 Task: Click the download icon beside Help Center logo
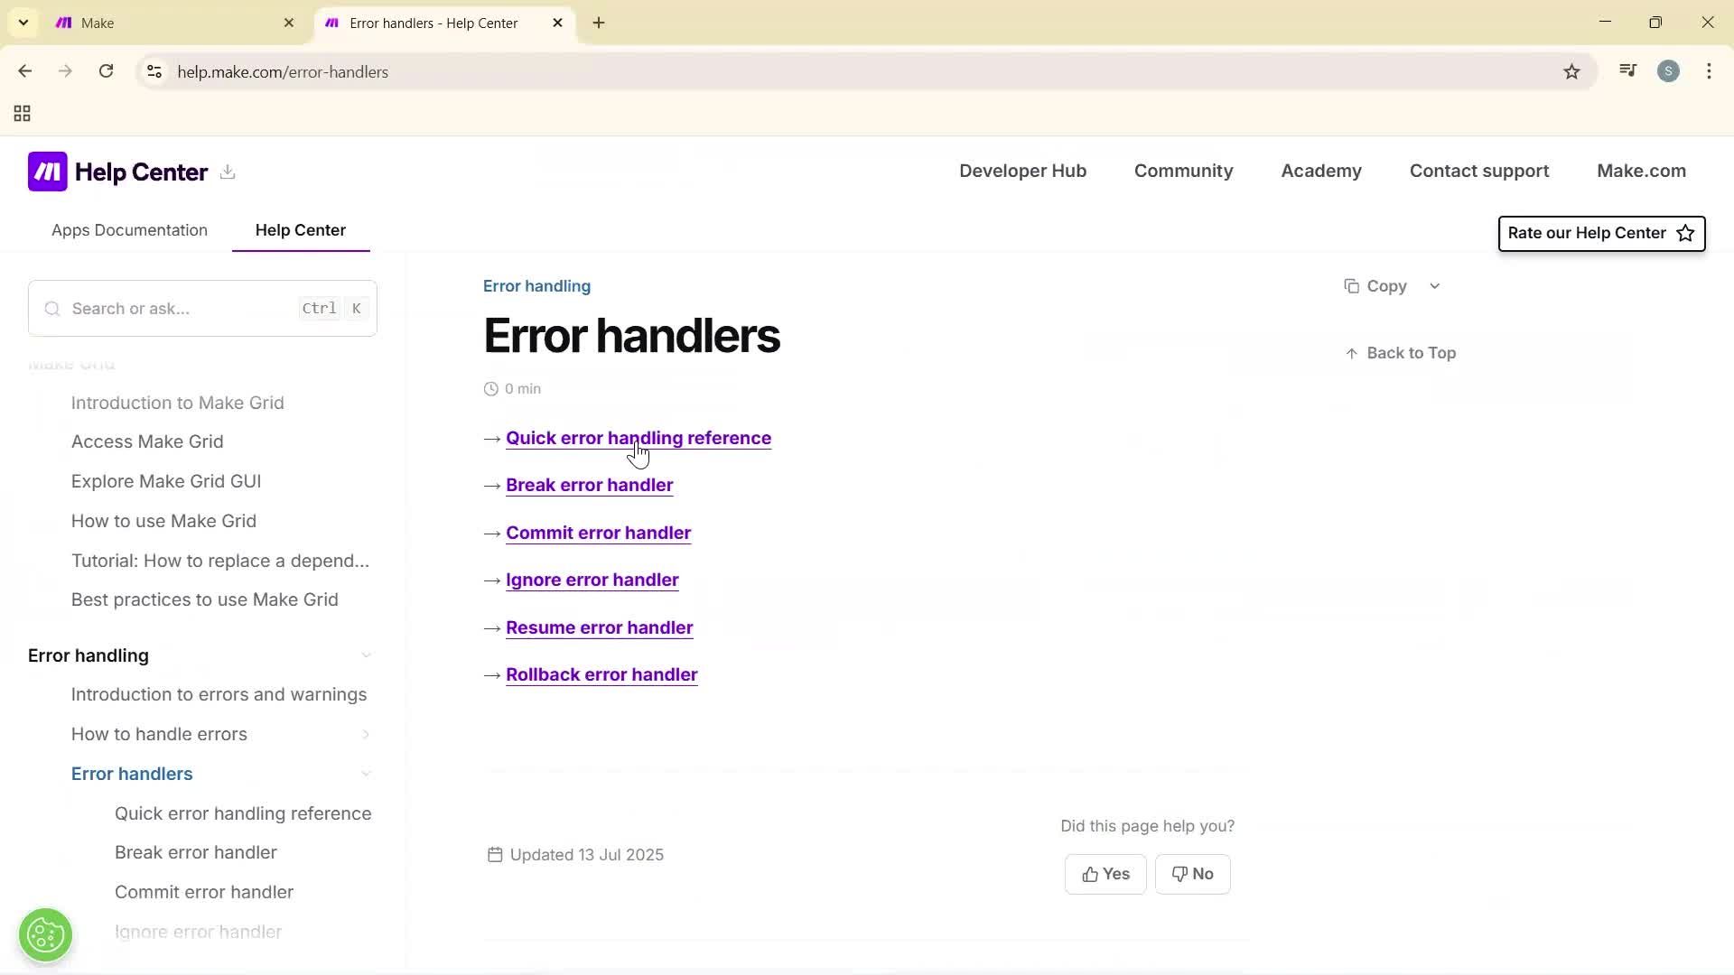click(228, 172)
